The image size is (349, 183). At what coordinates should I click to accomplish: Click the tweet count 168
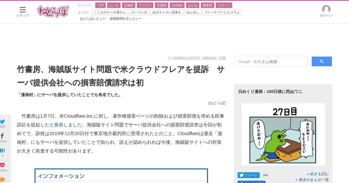[265, 175]
